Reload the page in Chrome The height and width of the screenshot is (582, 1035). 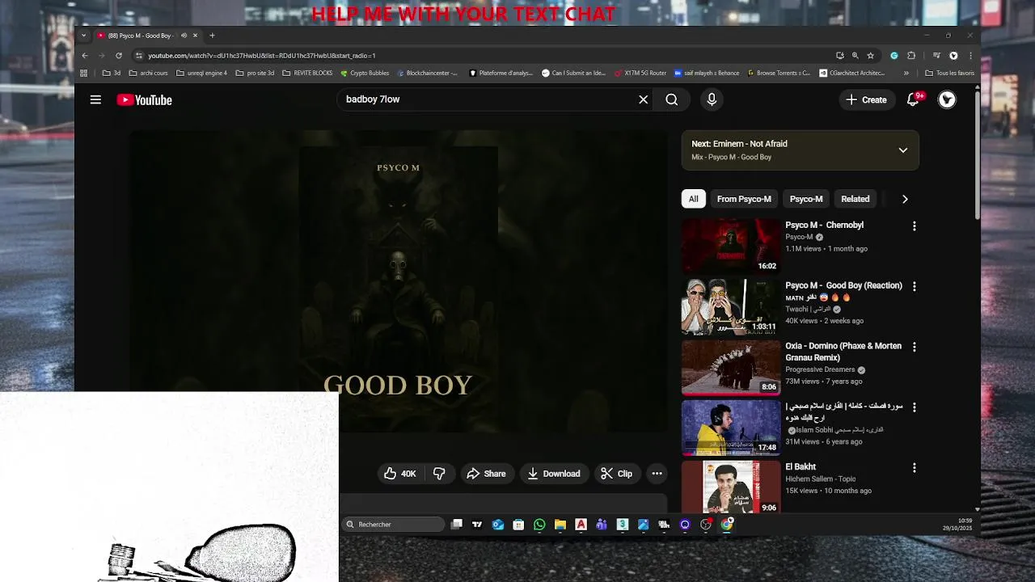[119, 56]
